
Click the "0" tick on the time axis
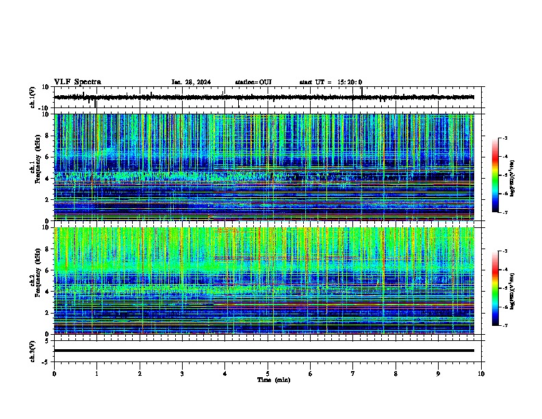click(x=54, y=374)
